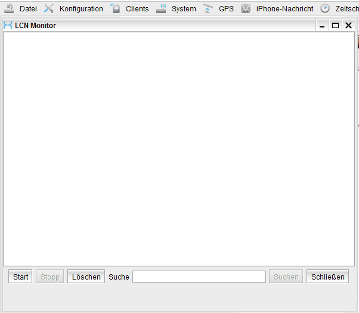Click the LCN Monitor title bar icon
Viewport: 359px width, 313px height.
[8, 26]
